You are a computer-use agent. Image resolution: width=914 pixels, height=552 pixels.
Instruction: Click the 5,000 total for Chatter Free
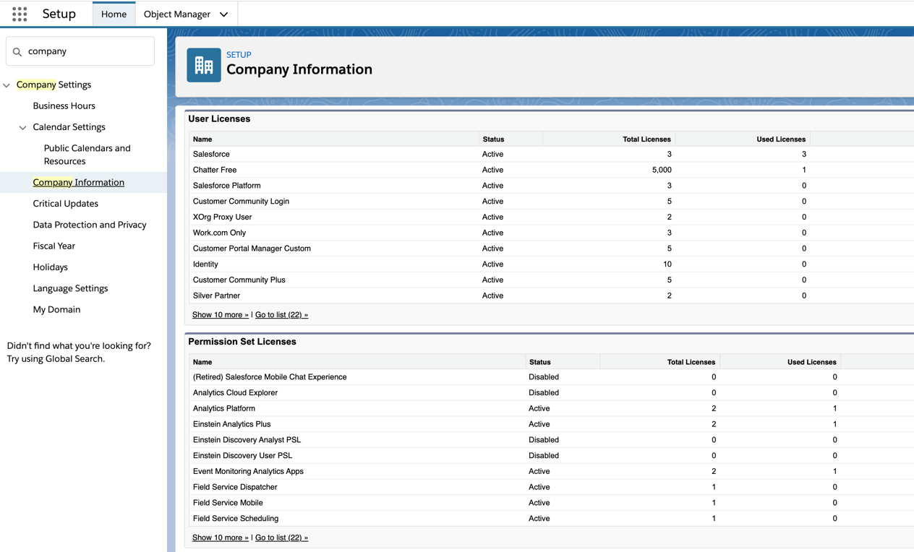[662, 170]
